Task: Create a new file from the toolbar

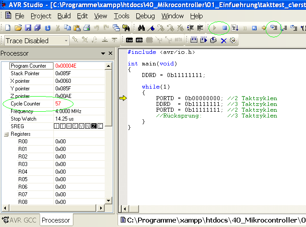Action: [x=8, y=28]
